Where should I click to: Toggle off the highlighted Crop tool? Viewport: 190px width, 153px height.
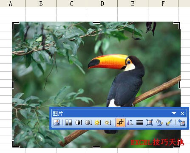pos(120,122)
